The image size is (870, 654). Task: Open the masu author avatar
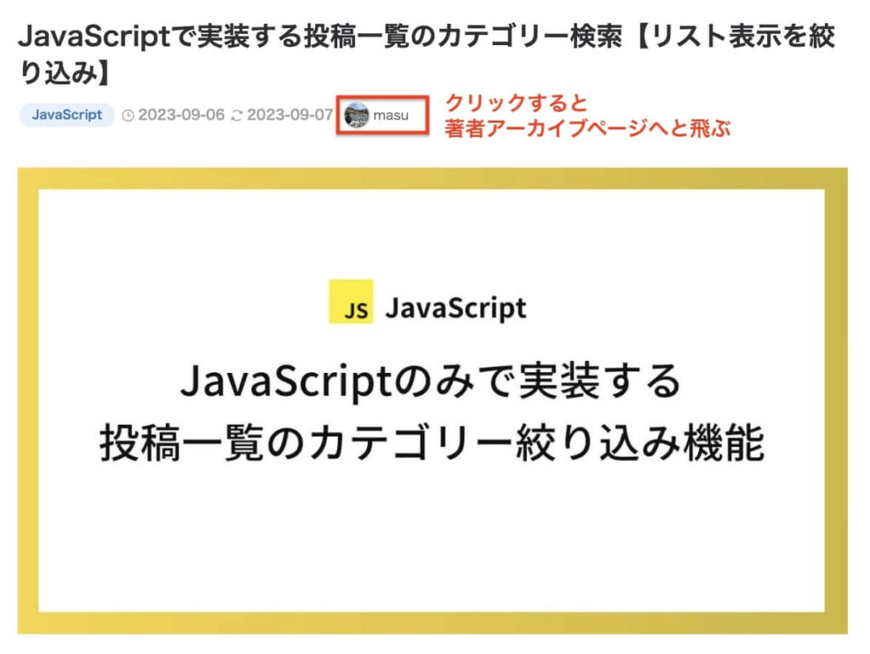[357, 115]
